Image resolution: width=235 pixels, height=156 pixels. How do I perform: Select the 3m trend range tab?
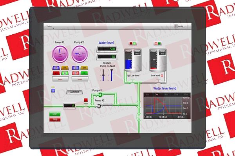point(157,94)
